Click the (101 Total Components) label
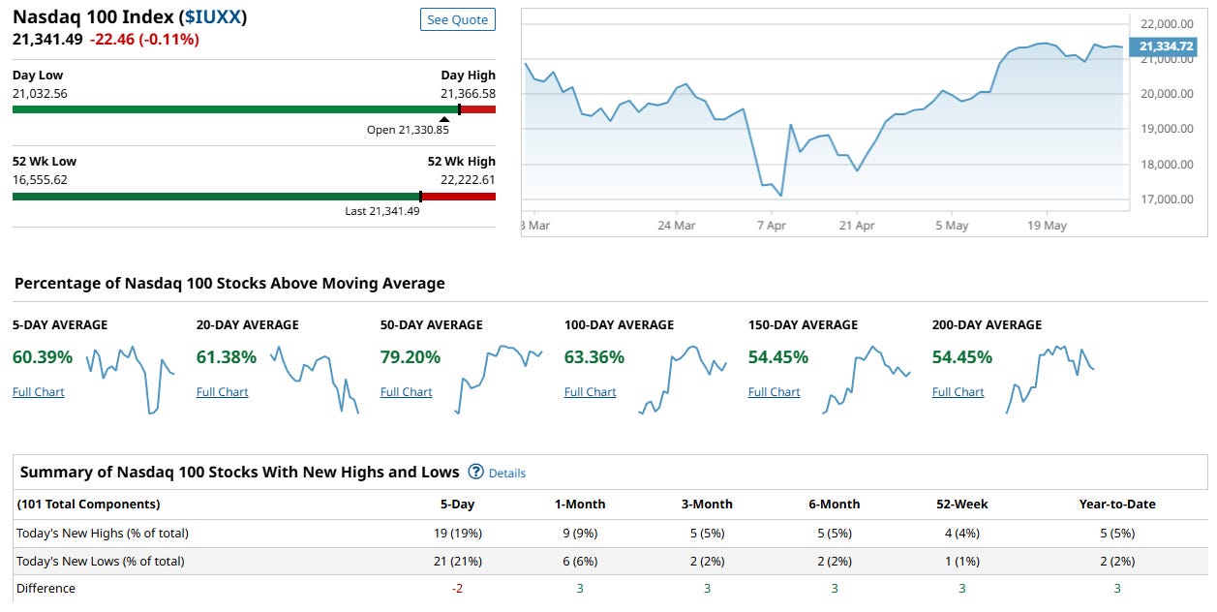 [x=88, y=505]
